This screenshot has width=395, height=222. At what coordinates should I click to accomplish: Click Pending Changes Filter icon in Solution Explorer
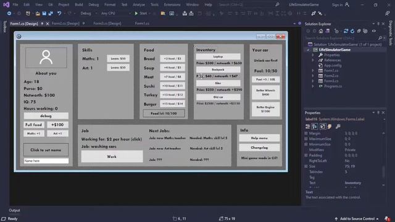click(336, 31)
